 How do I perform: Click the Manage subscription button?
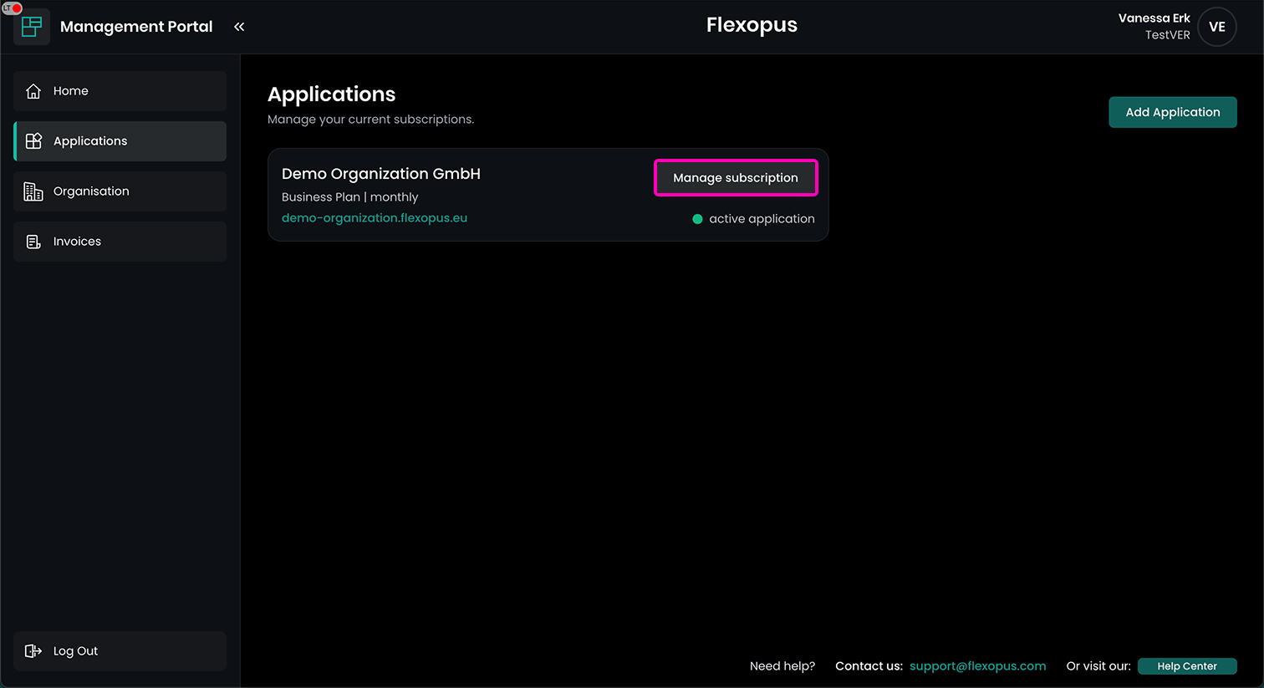[x=735, y=178]
